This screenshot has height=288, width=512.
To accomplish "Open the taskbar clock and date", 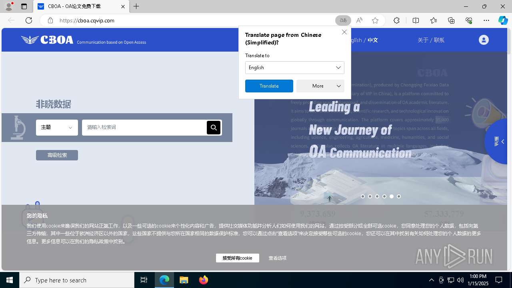I will click(478, 280).
